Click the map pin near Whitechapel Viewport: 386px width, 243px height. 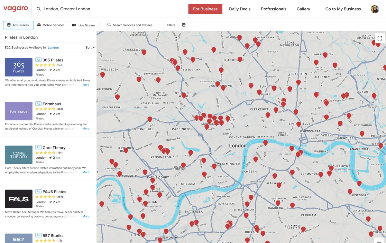click(299, 124)
